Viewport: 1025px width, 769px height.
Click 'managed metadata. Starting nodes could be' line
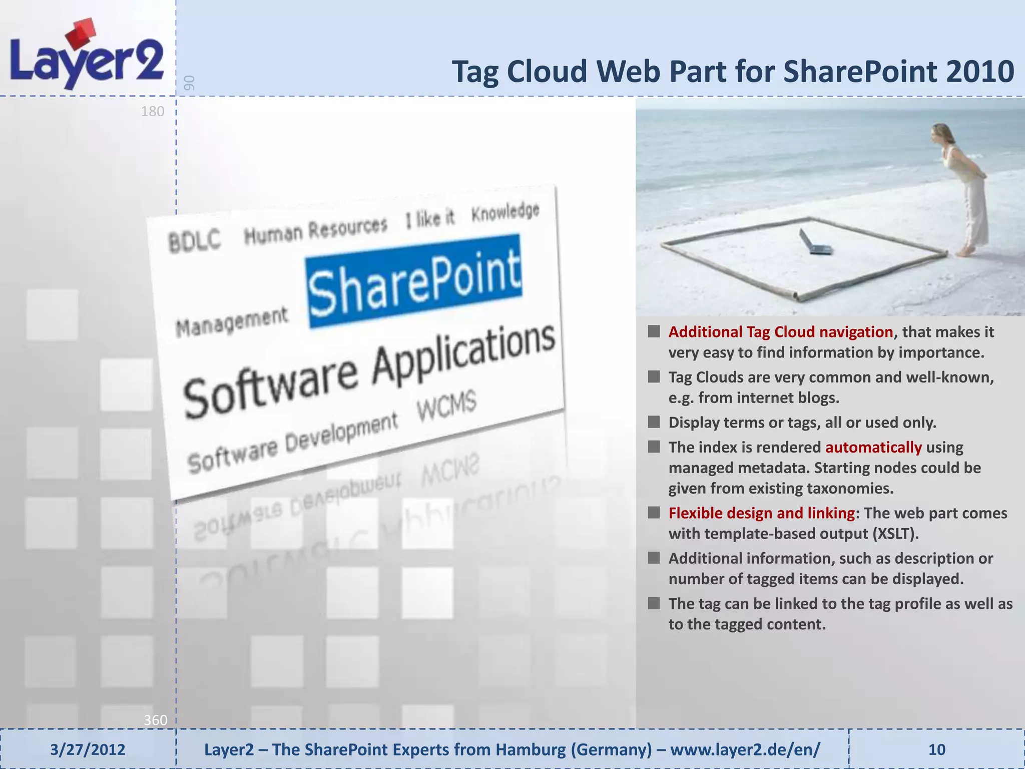[825, 468]
